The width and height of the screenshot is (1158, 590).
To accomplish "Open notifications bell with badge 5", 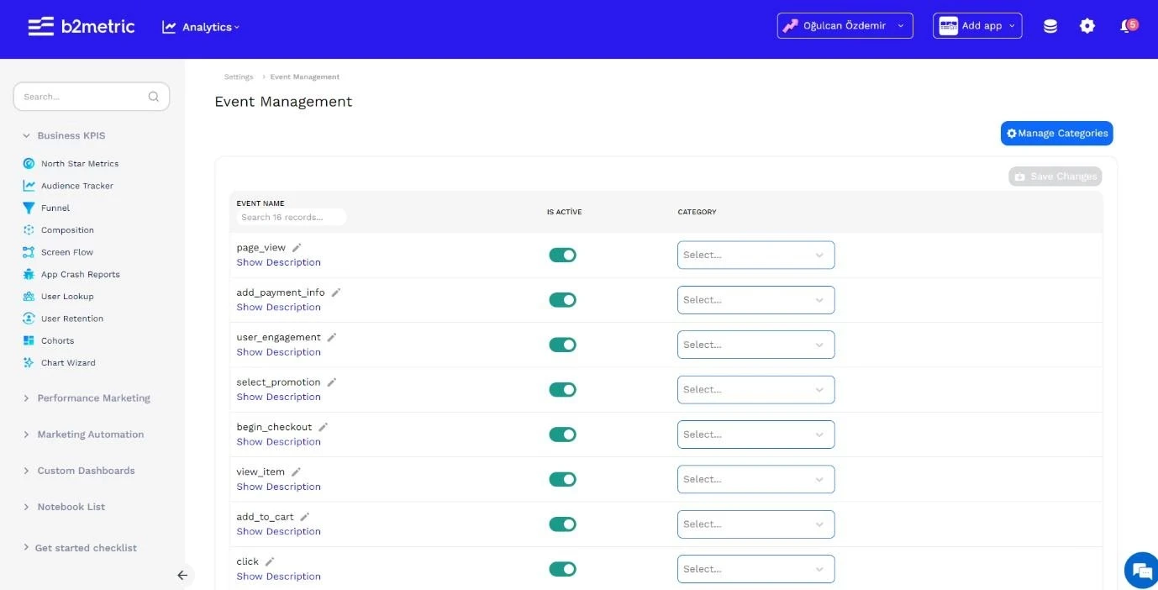I will point(1129,26).
